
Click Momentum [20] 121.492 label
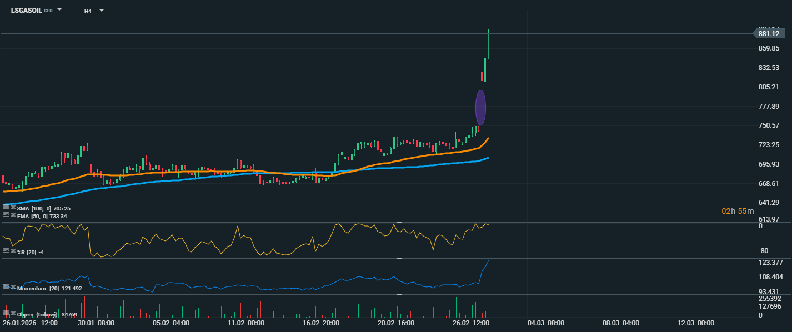[x=49, y=289]
